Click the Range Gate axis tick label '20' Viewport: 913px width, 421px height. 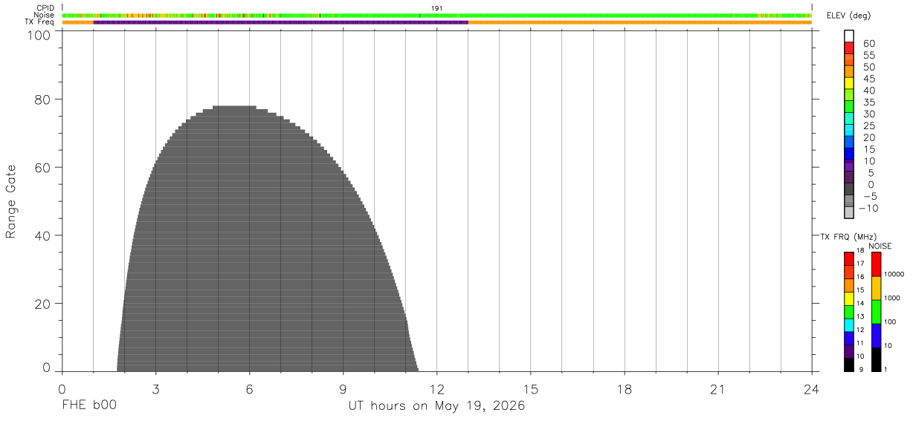coord(42,304)
